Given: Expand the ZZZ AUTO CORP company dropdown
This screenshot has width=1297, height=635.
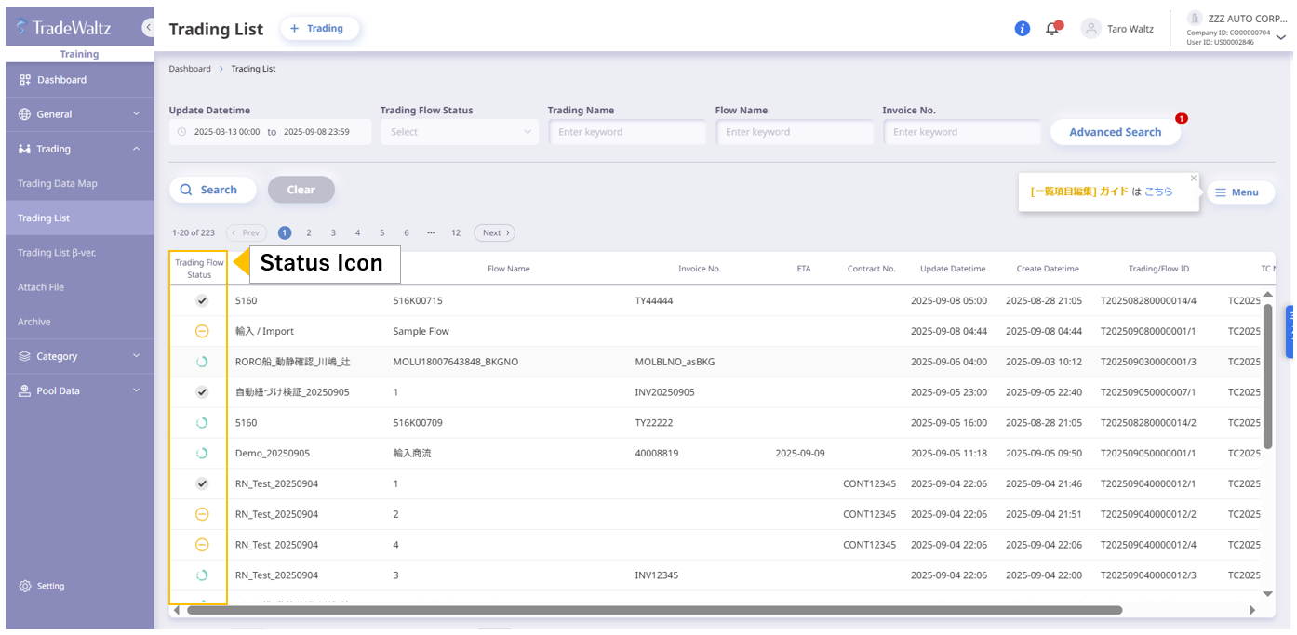Looking at the screenshot, I should [1281, 37].
